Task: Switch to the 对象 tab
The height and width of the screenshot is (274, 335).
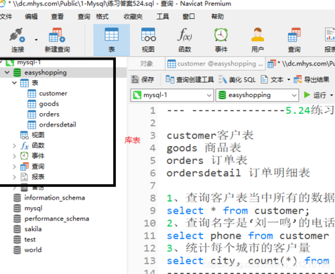Action: (x=147, y=64)
